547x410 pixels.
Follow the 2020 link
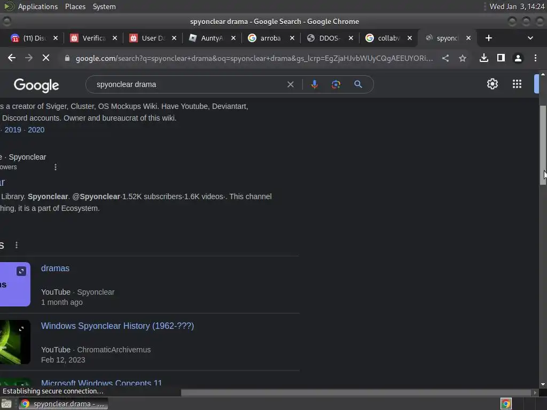(36, 130)
